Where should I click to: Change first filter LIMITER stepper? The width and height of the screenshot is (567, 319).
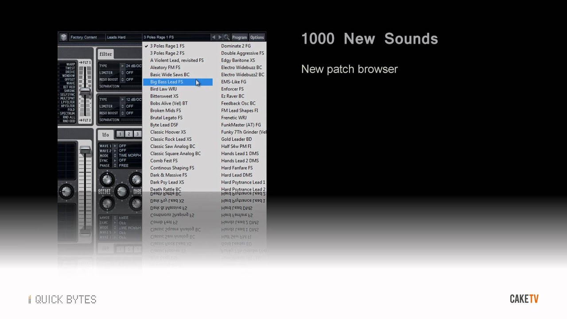pyautogui.click(x=123, y=73)
